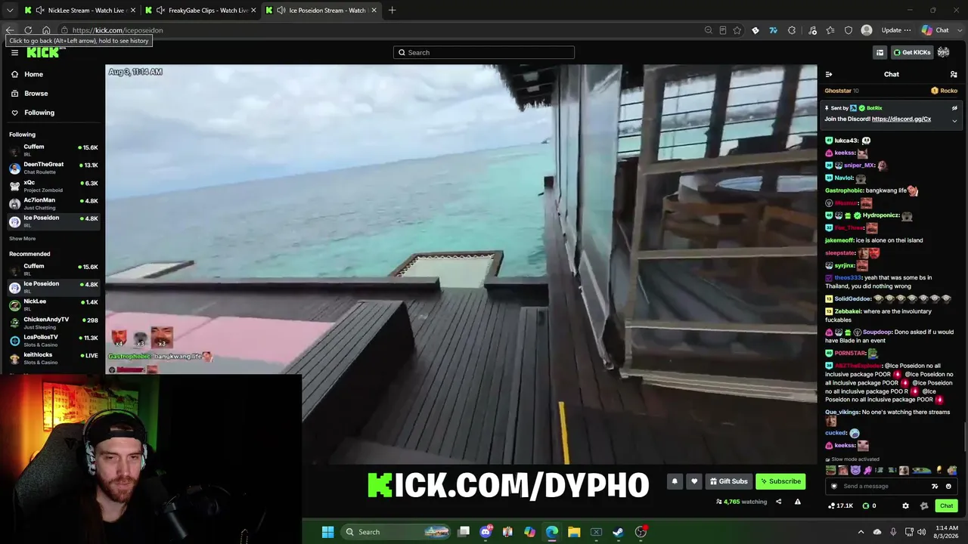968x544 pixels.
Task: Open chat settings gear
Action: 905,506
